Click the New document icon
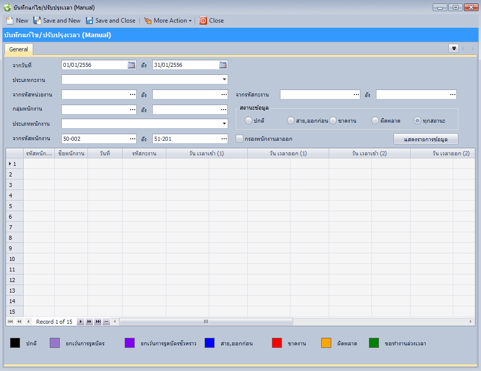The image size is (481, 371). [x=10, y=21]
